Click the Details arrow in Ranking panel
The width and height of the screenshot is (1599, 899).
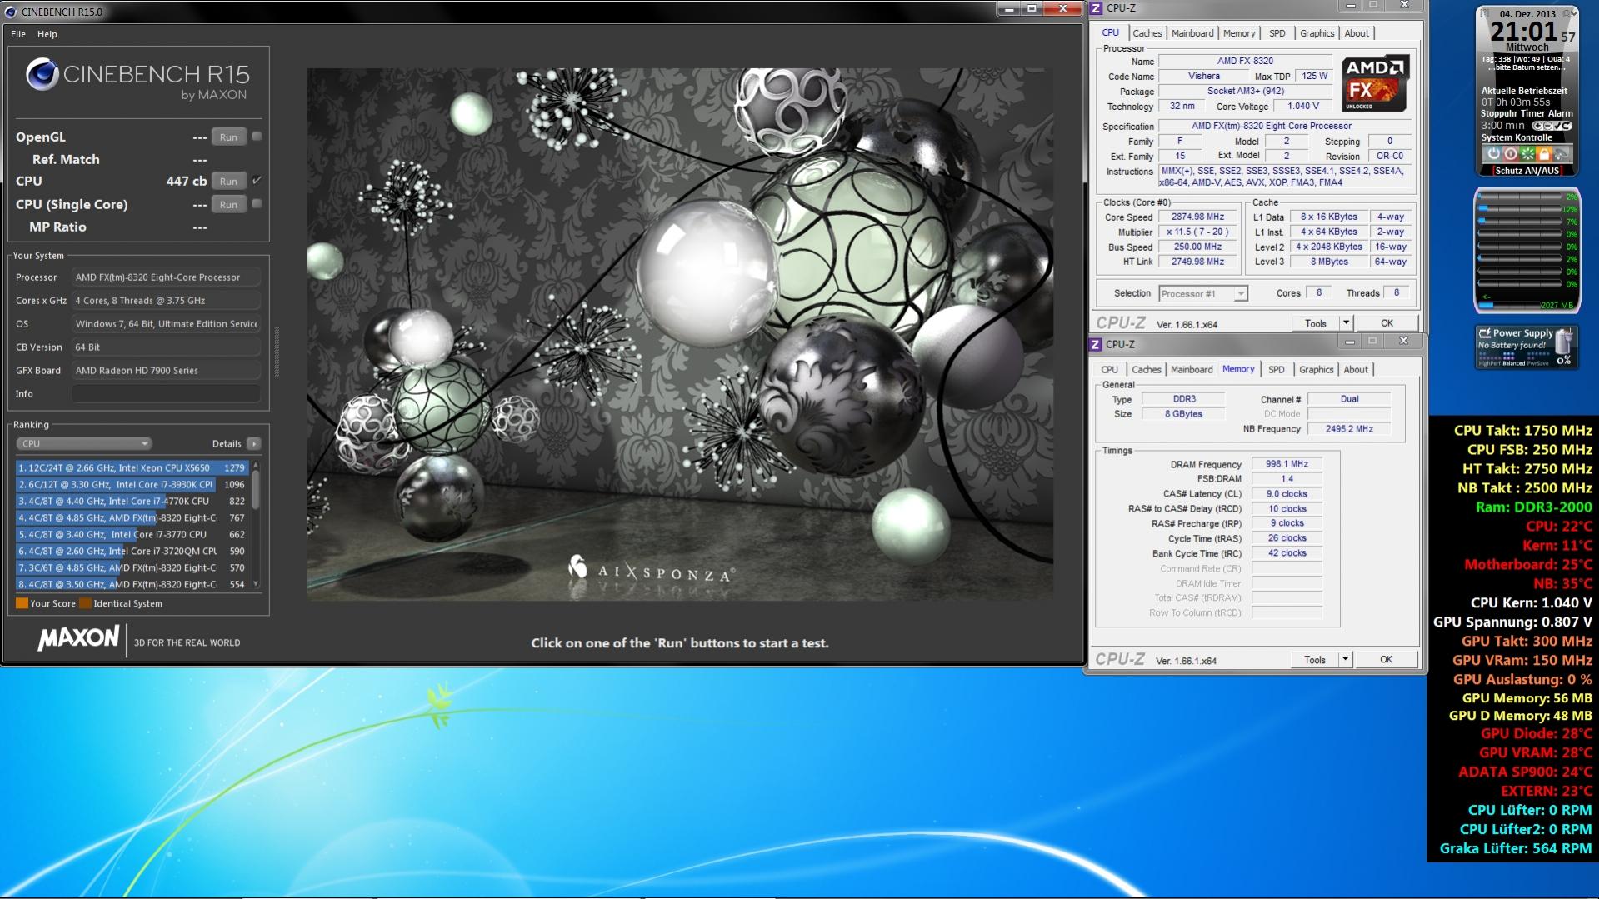click(254, 444)
